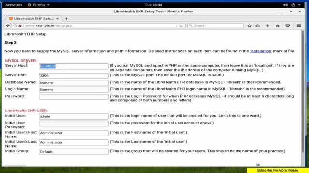309x173 pixels.
Task: Click the LibreHealth EHR USER heading
Action: [27, 111]
